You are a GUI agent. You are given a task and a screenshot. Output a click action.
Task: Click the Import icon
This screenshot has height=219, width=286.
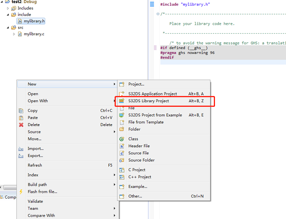pyautogui.click(x=21, y=149)
